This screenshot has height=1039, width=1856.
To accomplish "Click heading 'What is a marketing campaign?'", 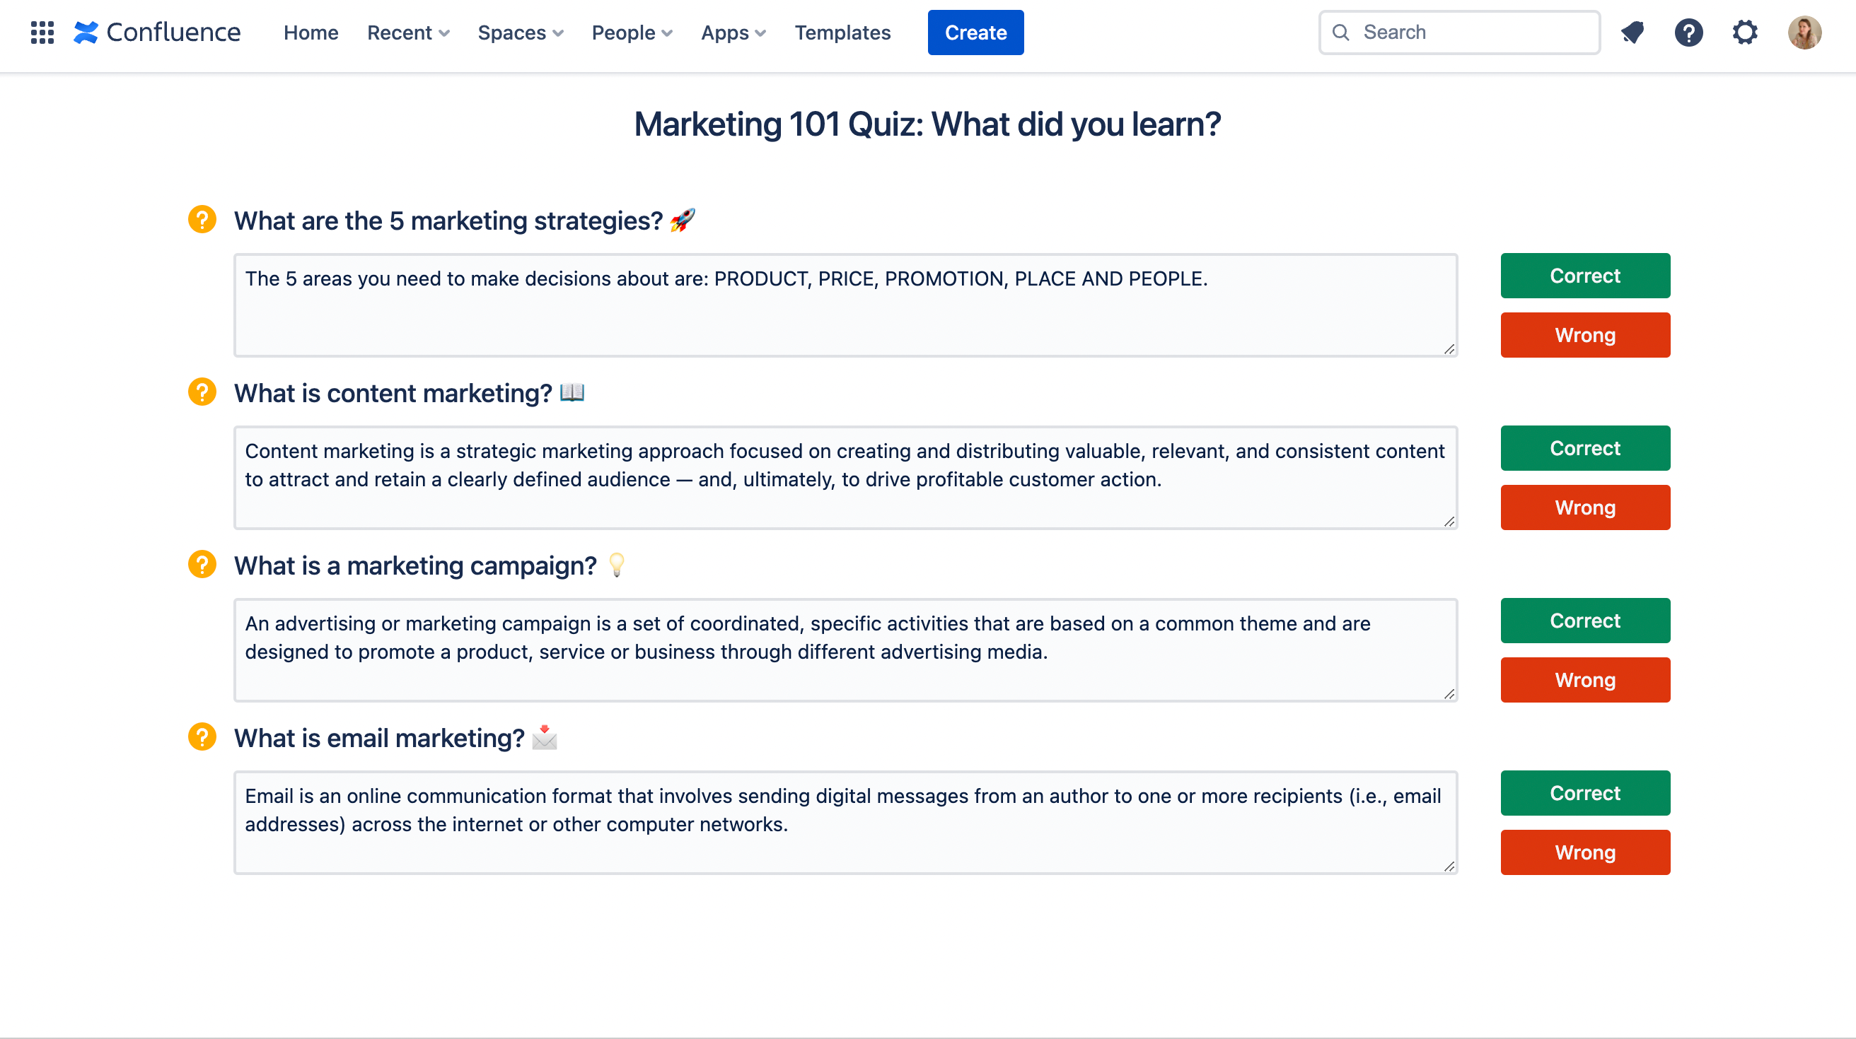I will tap(415, 566).
